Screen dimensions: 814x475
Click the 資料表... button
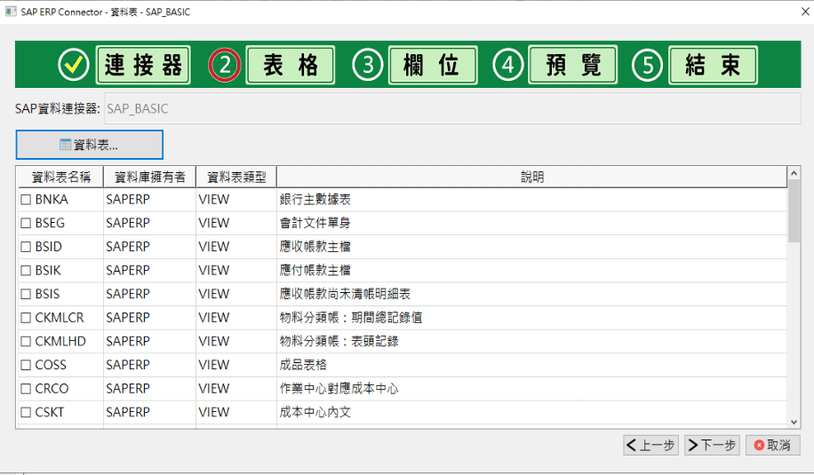click(x=89, y=145)
